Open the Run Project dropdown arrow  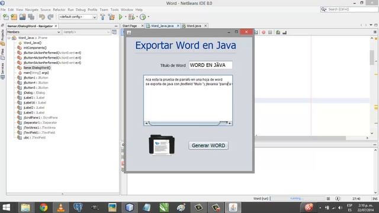(x=126, y=17)
